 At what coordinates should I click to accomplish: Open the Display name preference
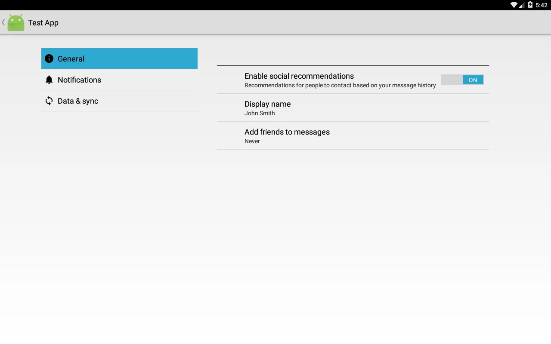click(x=353, y=107)
